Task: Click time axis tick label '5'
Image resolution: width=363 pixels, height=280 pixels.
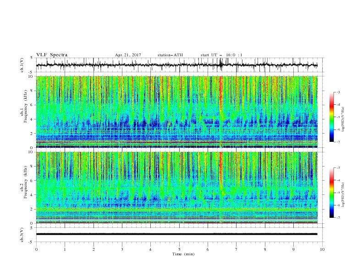Action: (179, 249)
